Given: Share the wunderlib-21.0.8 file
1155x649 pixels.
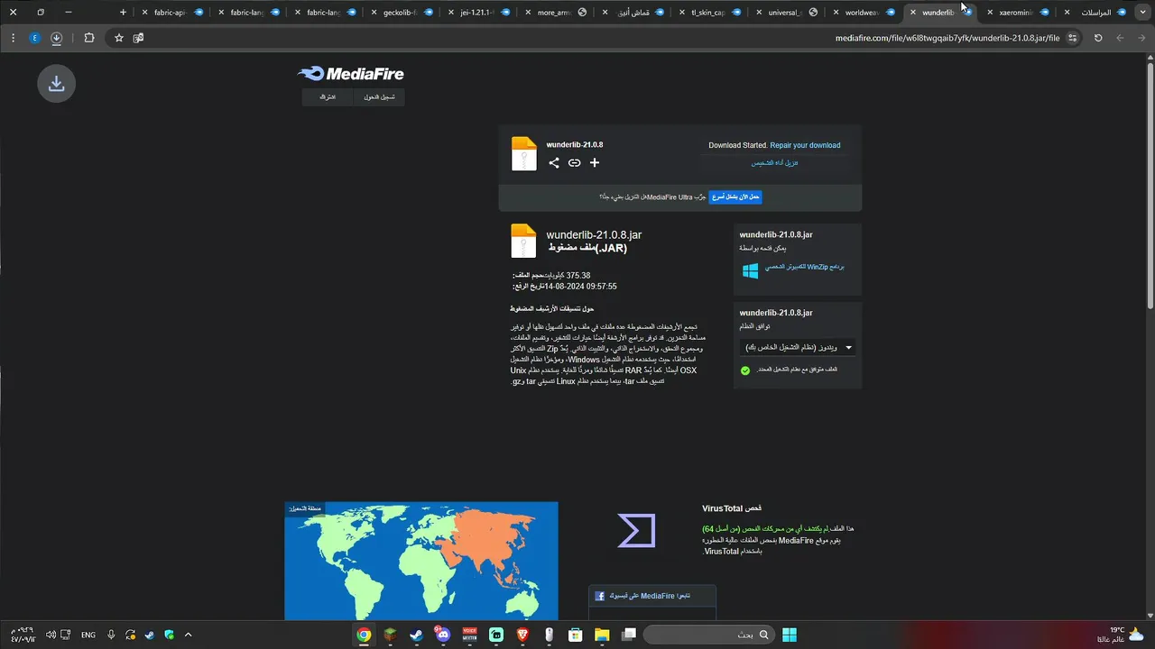Looking at the screenshot, I should click(554, 163).
